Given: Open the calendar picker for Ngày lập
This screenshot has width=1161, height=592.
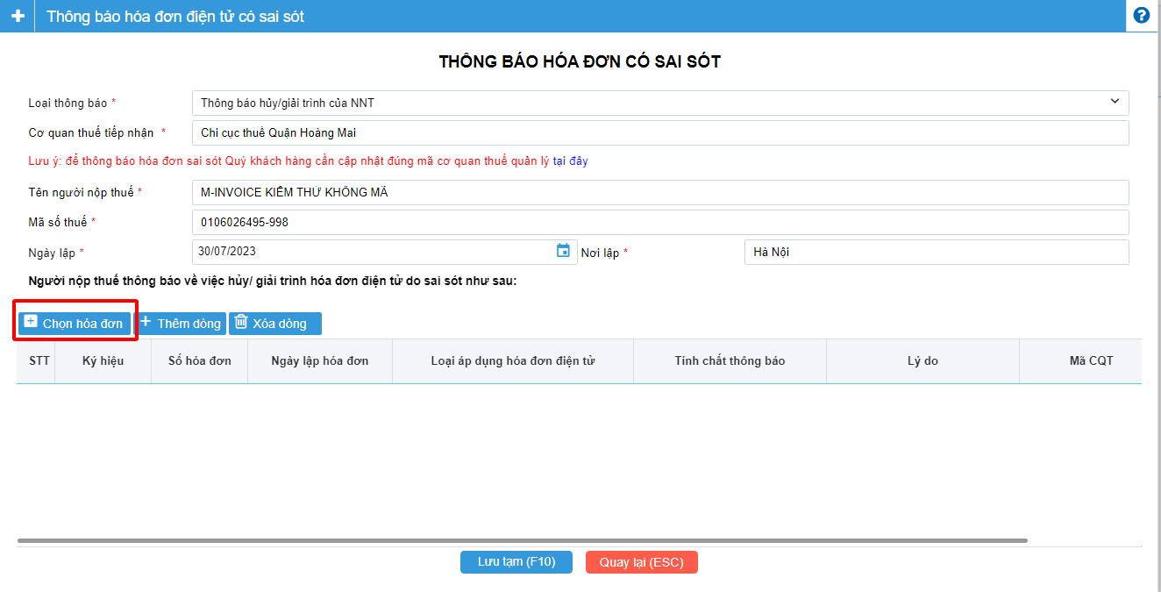Looking at the screenshot, I should tap(564, 251).
